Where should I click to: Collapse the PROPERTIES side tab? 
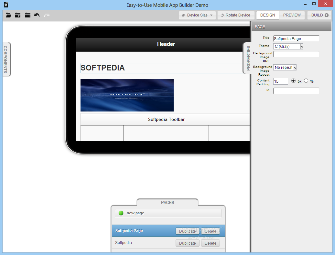pyautogui.click(x=247, y=58)
